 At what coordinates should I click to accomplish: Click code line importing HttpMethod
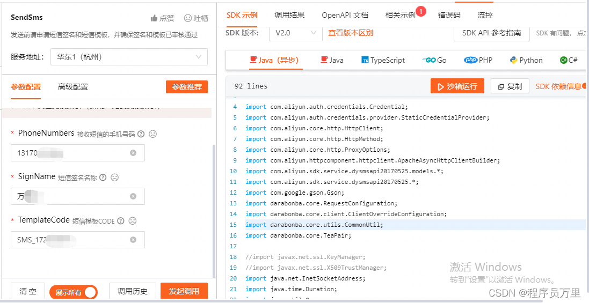coord(315,139)
